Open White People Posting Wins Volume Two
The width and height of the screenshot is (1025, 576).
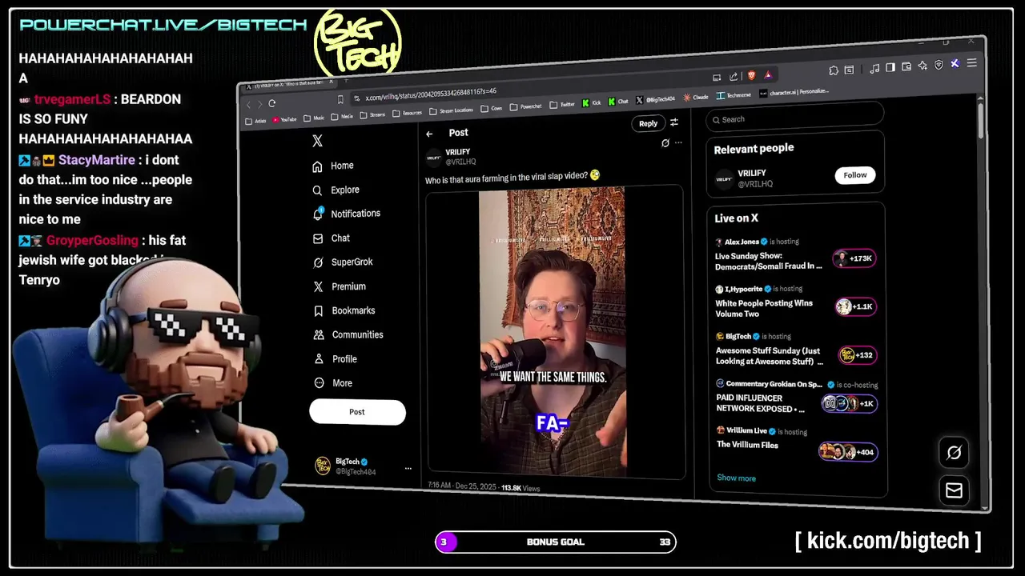[764, 309]
